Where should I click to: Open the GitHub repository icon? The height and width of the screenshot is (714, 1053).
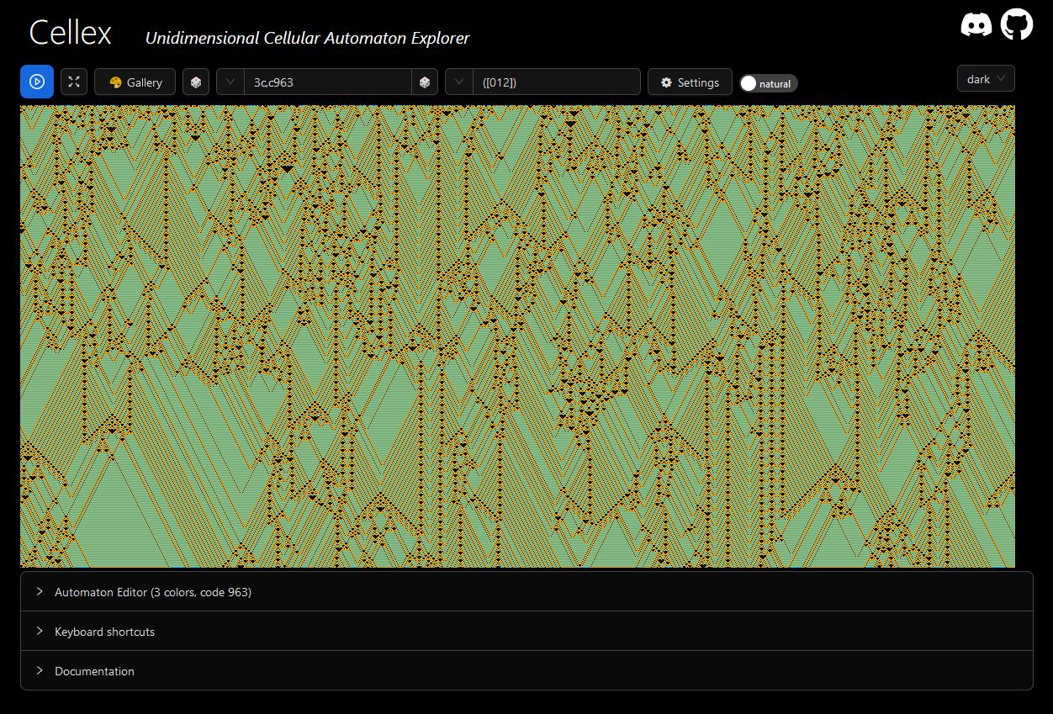(x=1017, y=25)
